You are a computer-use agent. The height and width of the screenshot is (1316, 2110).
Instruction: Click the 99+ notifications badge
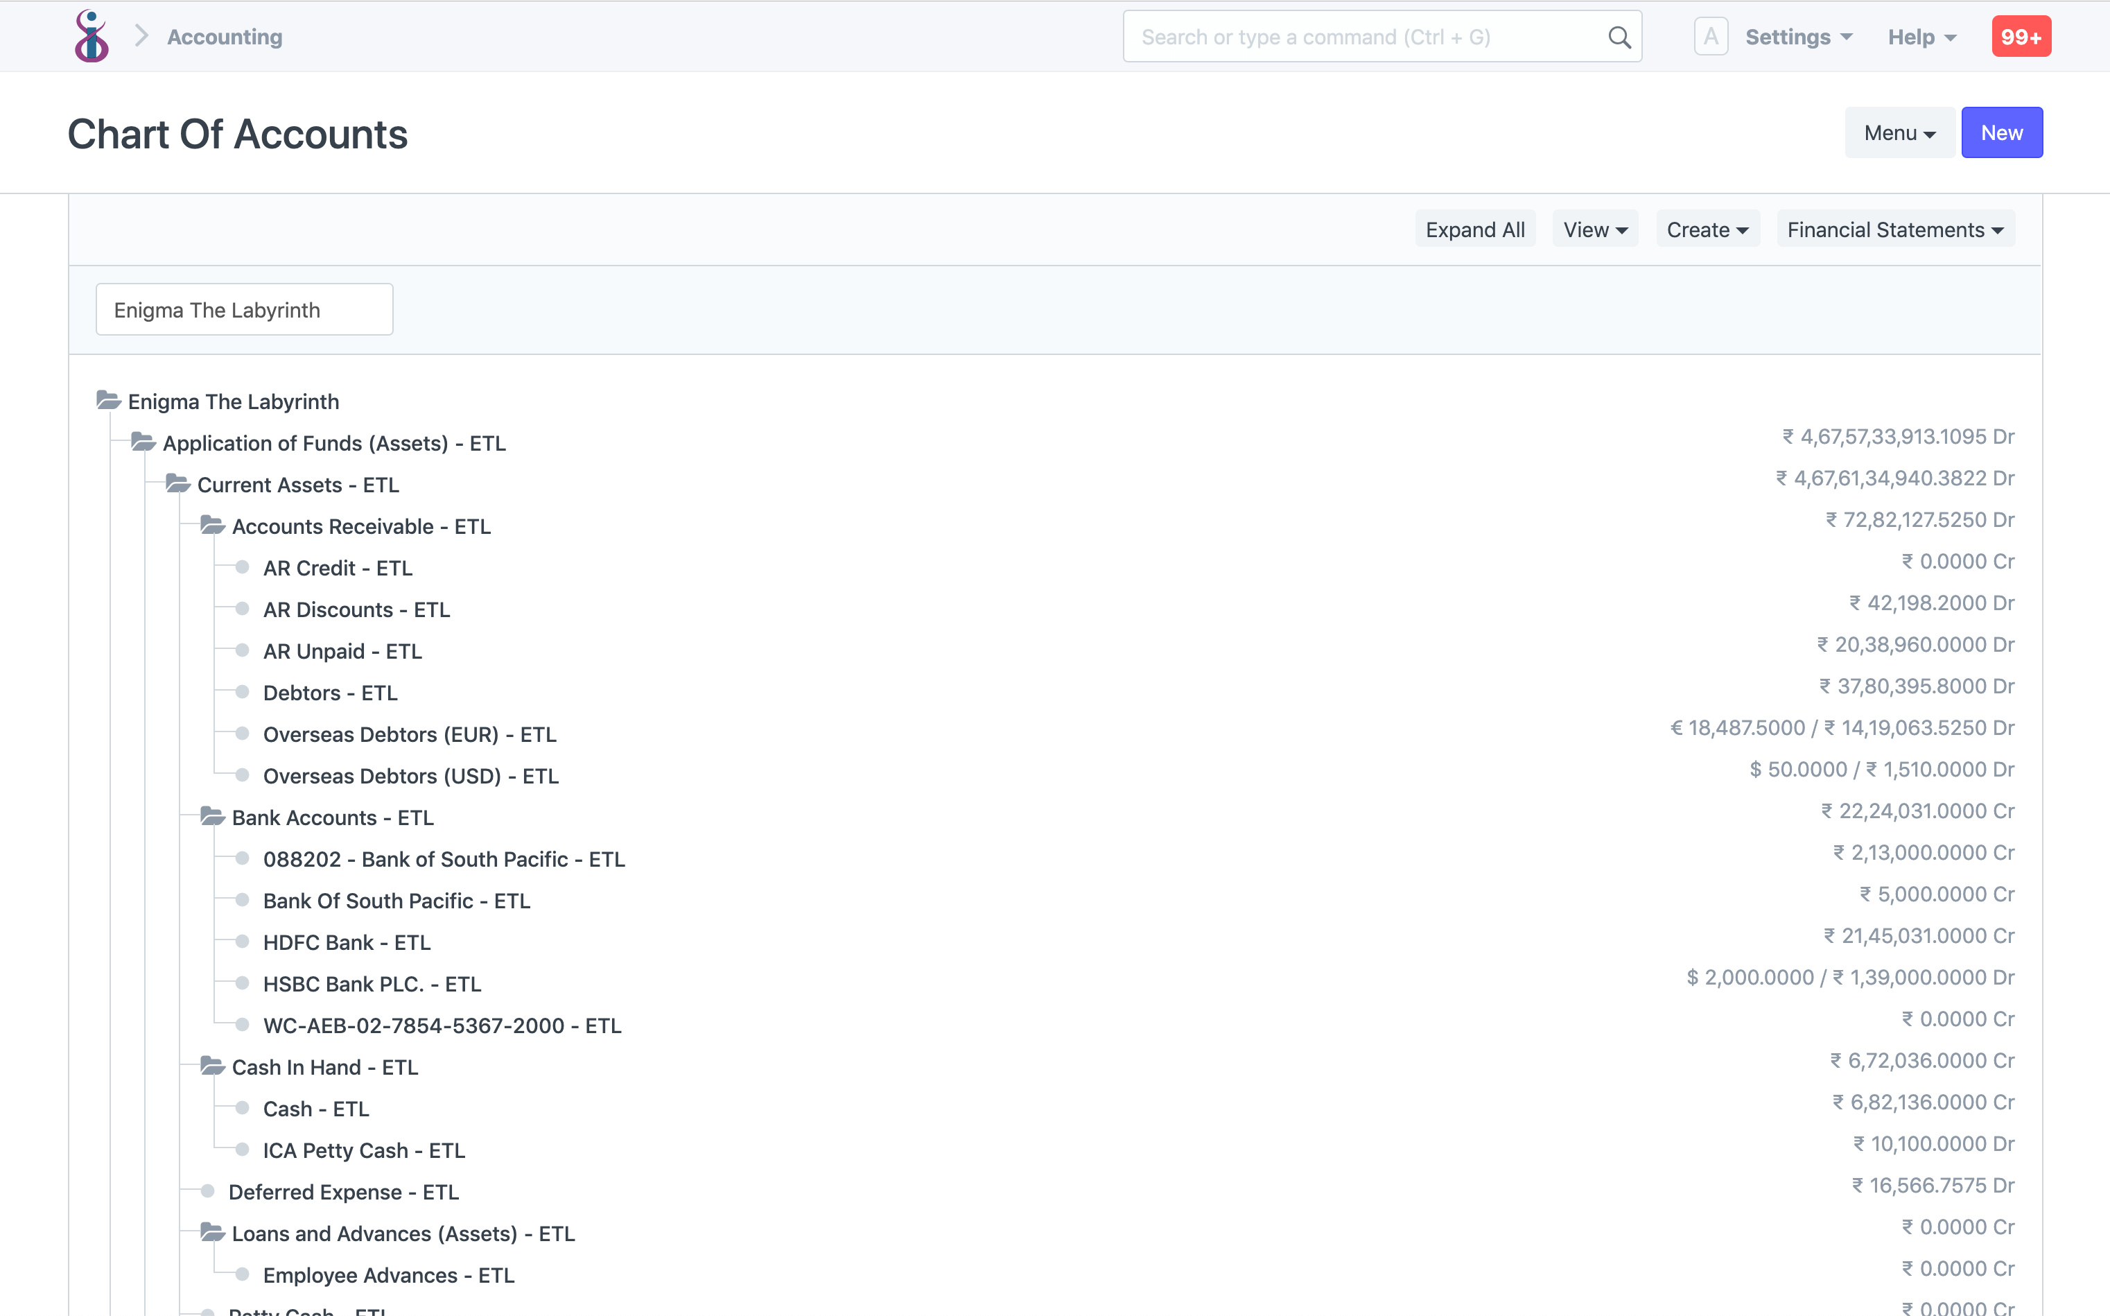point(2021,35)
